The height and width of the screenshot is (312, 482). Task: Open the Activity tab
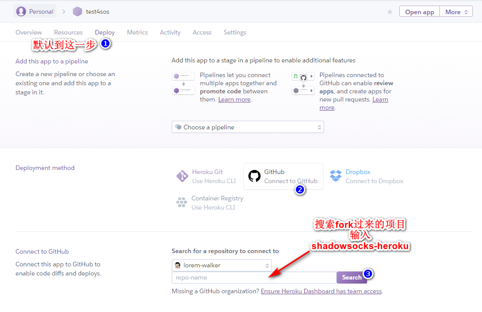[x=170, y=32]
